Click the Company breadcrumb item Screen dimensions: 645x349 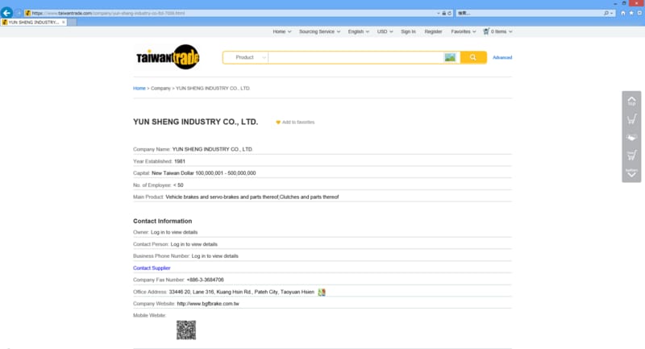pyautogui.click(x=160, y=89)
